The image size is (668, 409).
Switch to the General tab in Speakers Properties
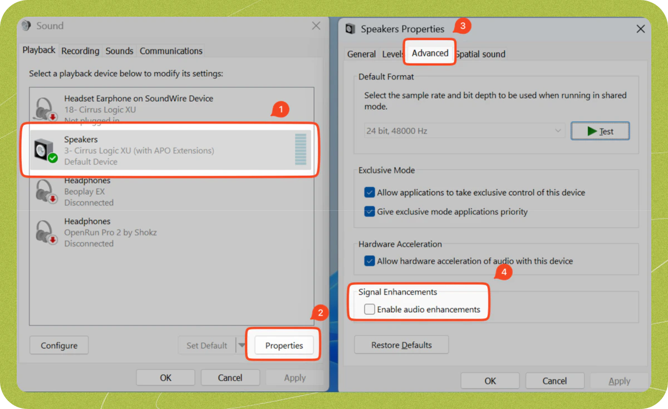point(361,54)
